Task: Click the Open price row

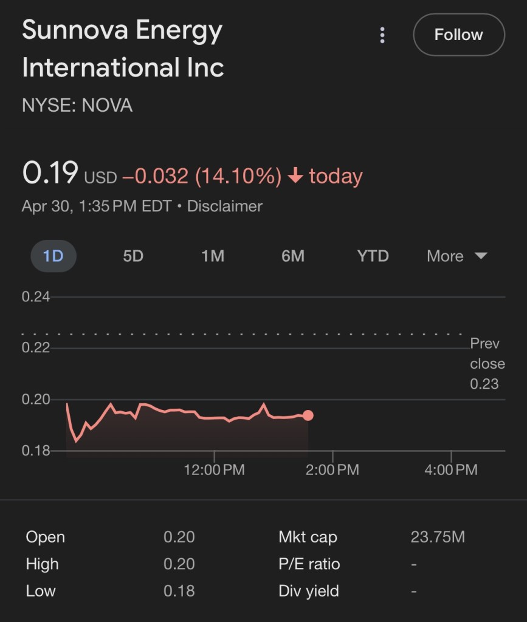Action: (x=109, y=537)
